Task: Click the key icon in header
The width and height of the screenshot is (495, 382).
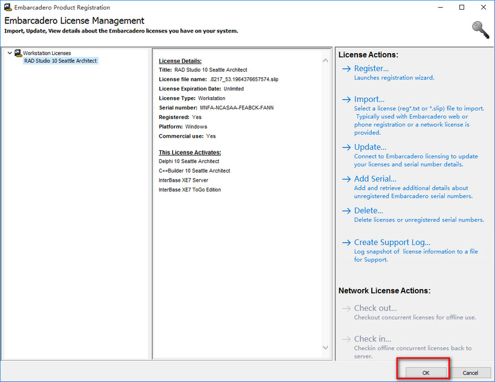Action: coord(481,30)
